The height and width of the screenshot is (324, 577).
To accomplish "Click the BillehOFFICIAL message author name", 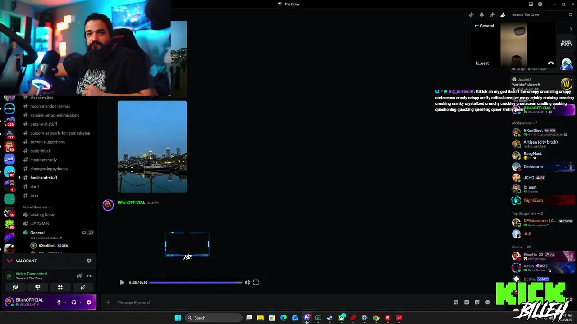I will 131,202.
